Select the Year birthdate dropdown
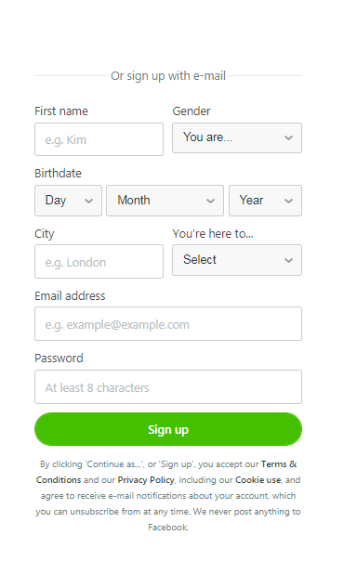The width and height of the screenshot is (357, 561). click(x=265, y=201)
